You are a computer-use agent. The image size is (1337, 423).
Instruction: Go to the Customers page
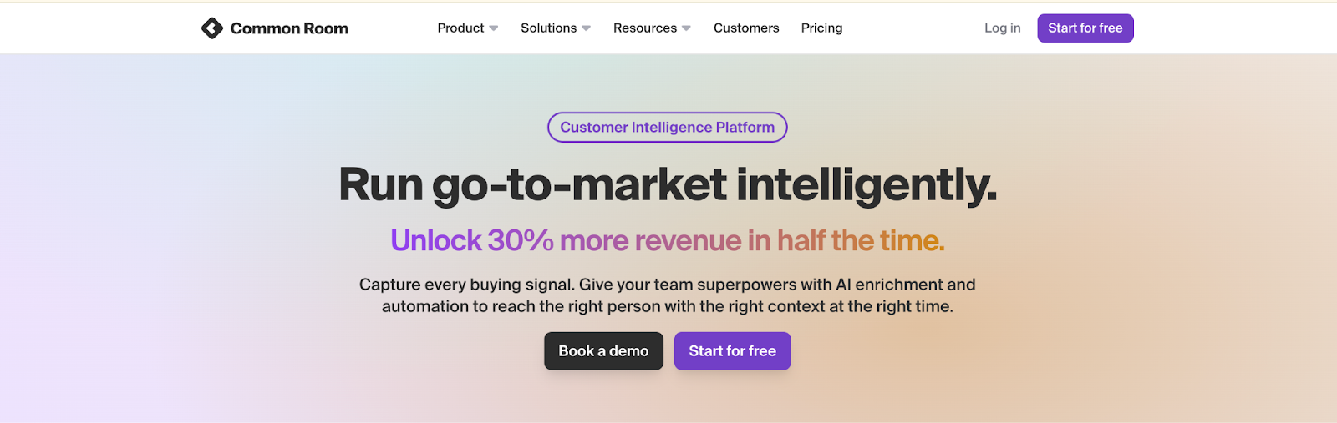pos(746,28)
